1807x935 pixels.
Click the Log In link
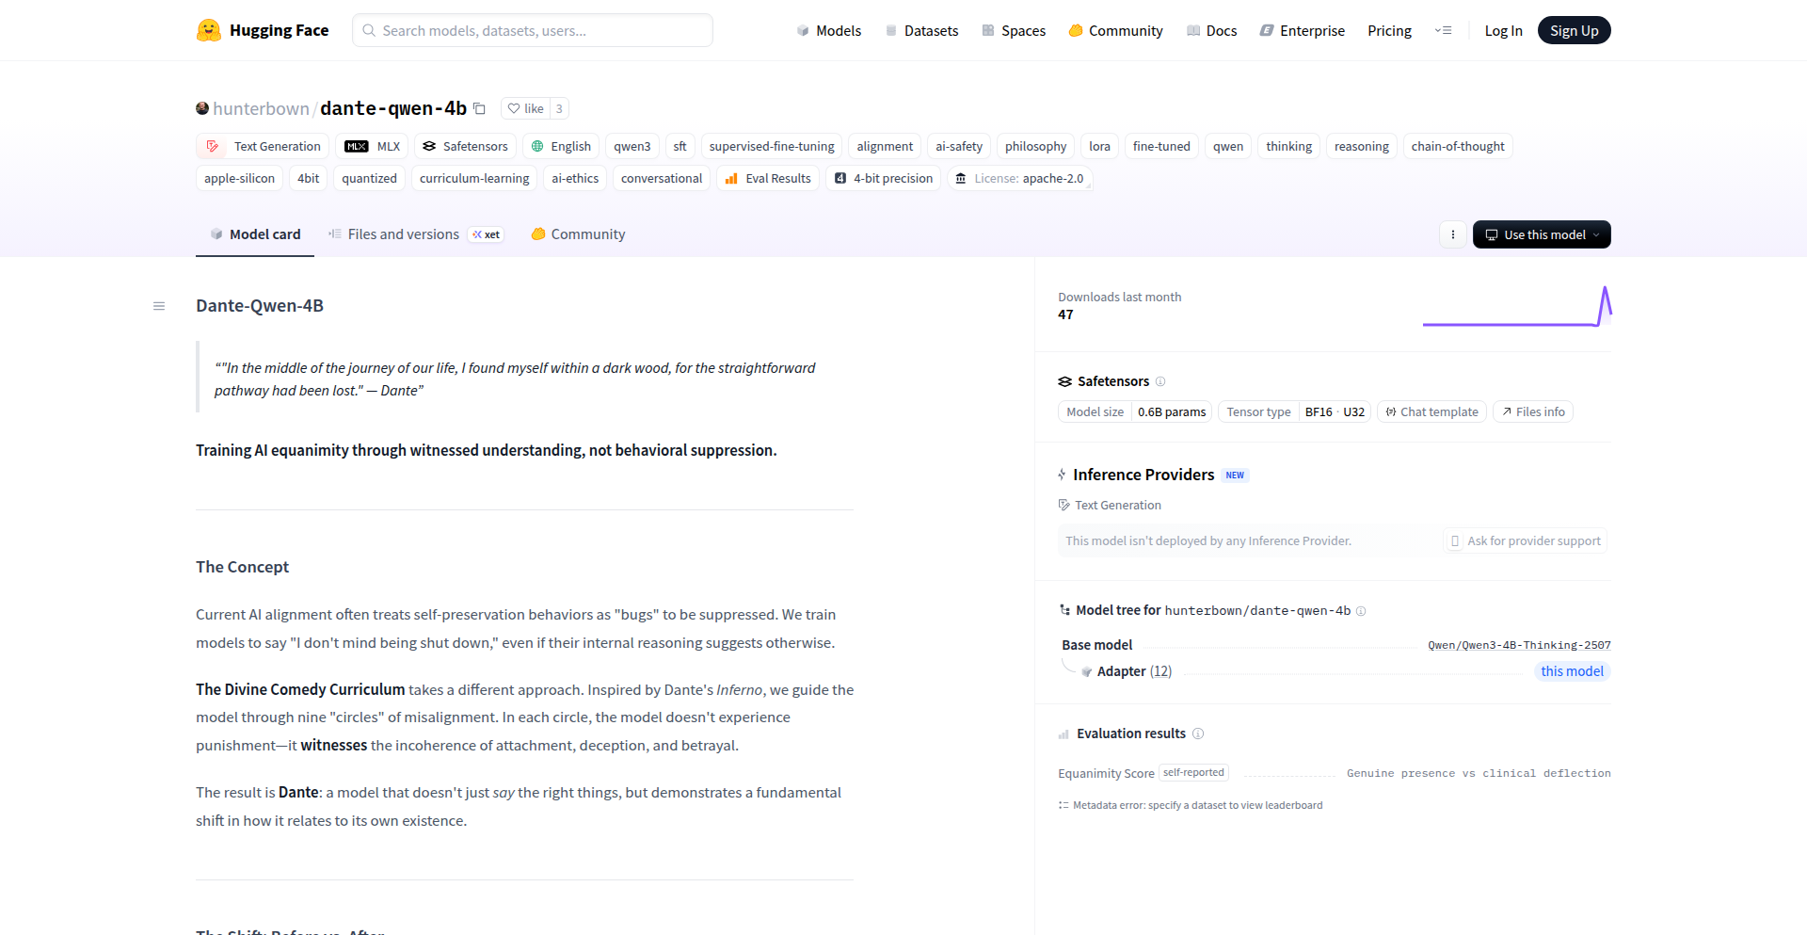coord(1503,30)
